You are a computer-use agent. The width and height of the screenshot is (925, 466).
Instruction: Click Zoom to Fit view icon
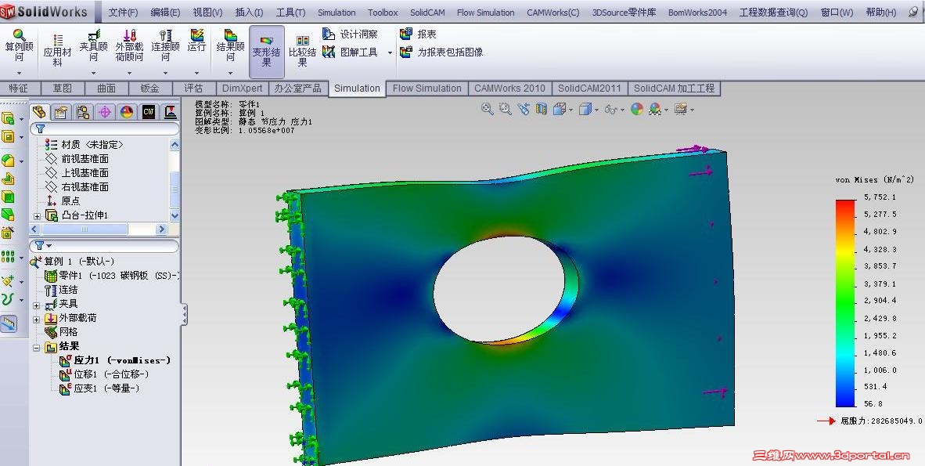pos(488,109)
